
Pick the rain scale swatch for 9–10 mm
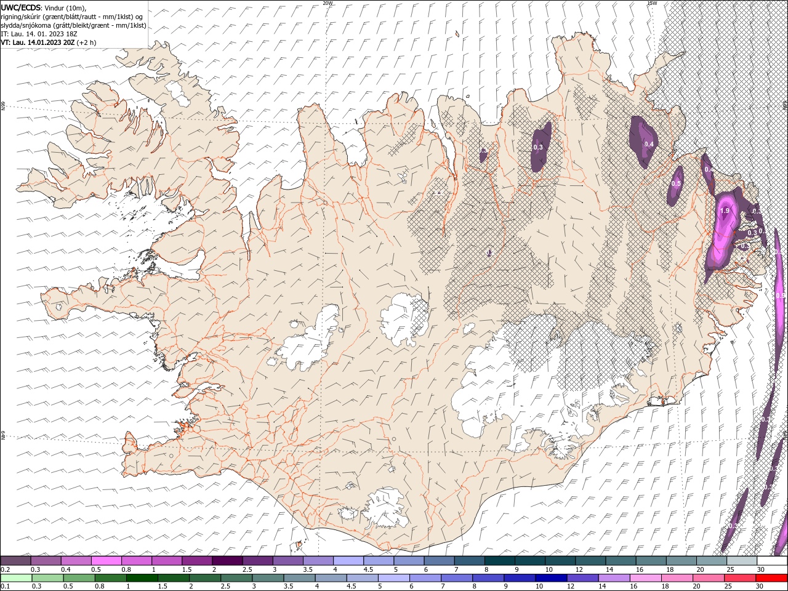[x=520, y=578]
